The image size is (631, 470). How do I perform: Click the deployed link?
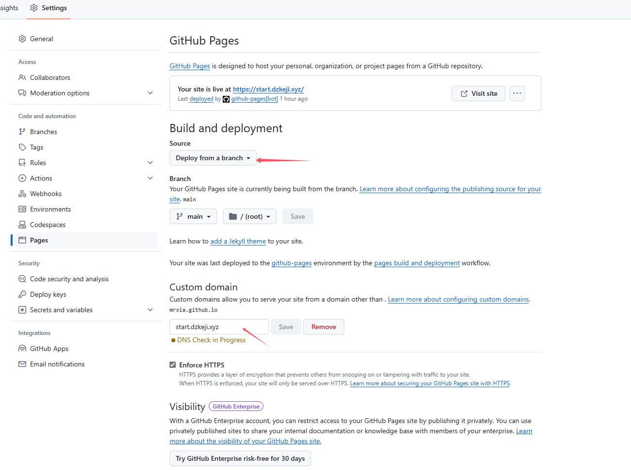coord(201,99)
